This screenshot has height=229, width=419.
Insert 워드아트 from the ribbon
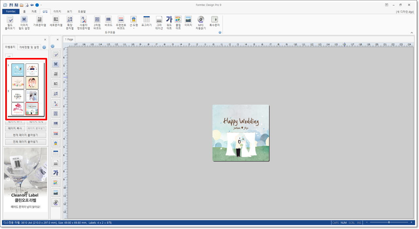(169, 23)
